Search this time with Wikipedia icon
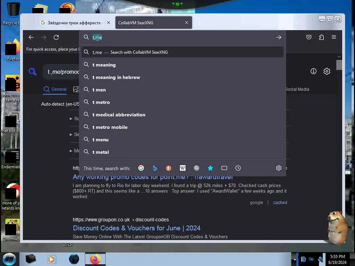The height and width of the screenshot is (266, 355). 183,168
